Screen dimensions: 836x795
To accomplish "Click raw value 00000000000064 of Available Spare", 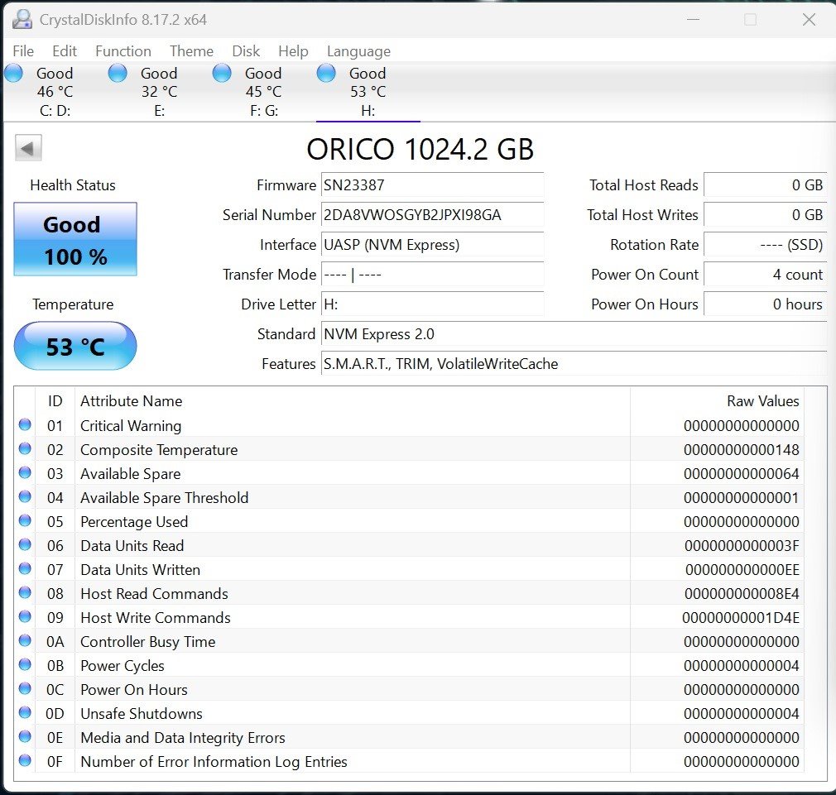I will click(742, 474).
